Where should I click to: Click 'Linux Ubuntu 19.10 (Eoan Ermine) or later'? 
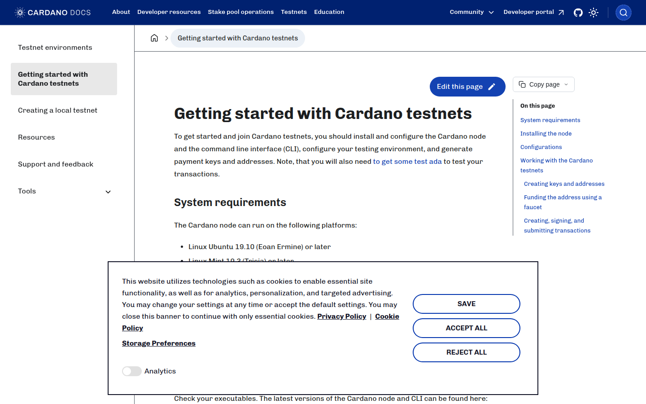[x=259, y=247]
